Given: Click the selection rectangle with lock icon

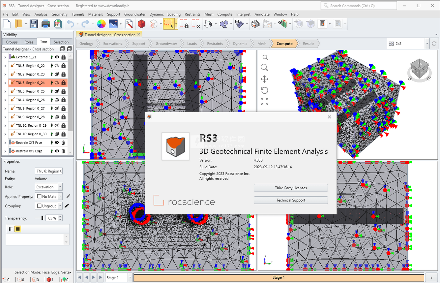Looking at the screenshot, I should click(x=184, y=24).
